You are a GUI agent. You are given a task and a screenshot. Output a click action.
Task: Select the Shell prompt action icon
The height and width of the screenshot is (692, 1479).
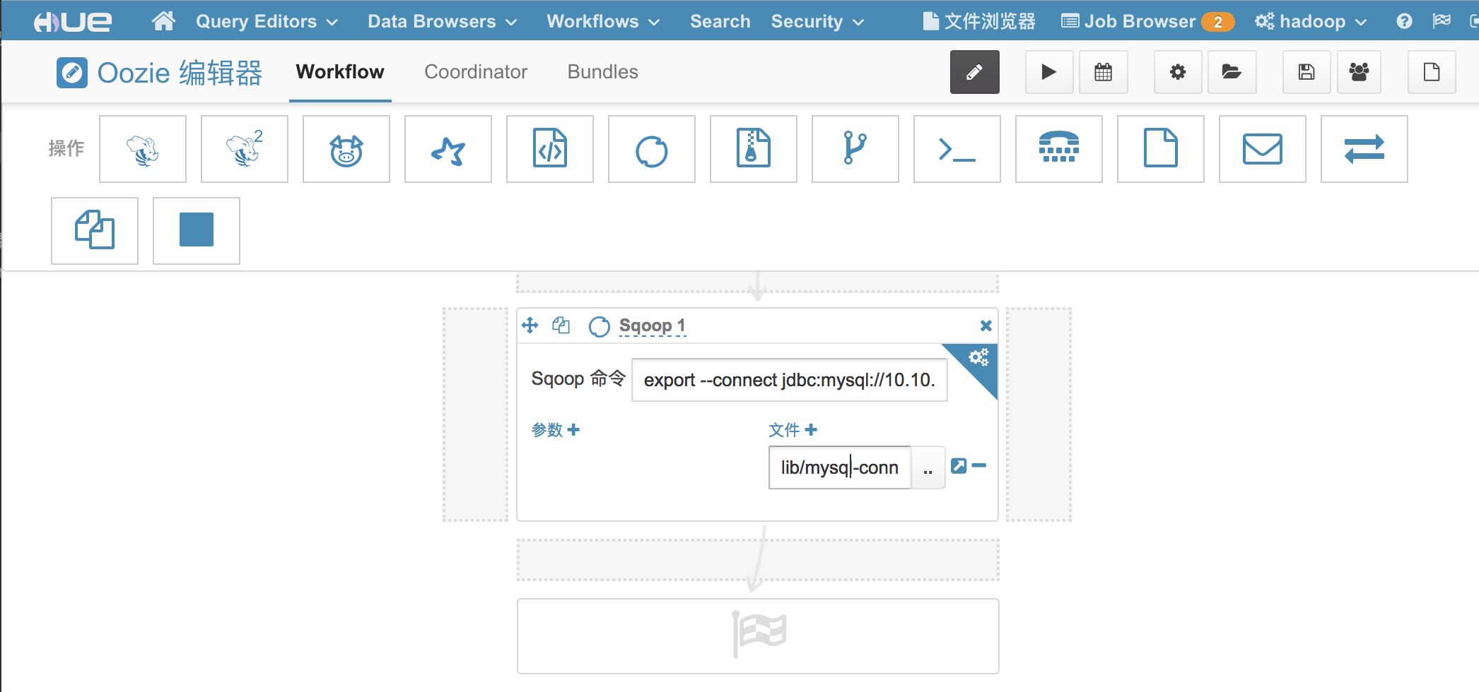click(957, 149)
